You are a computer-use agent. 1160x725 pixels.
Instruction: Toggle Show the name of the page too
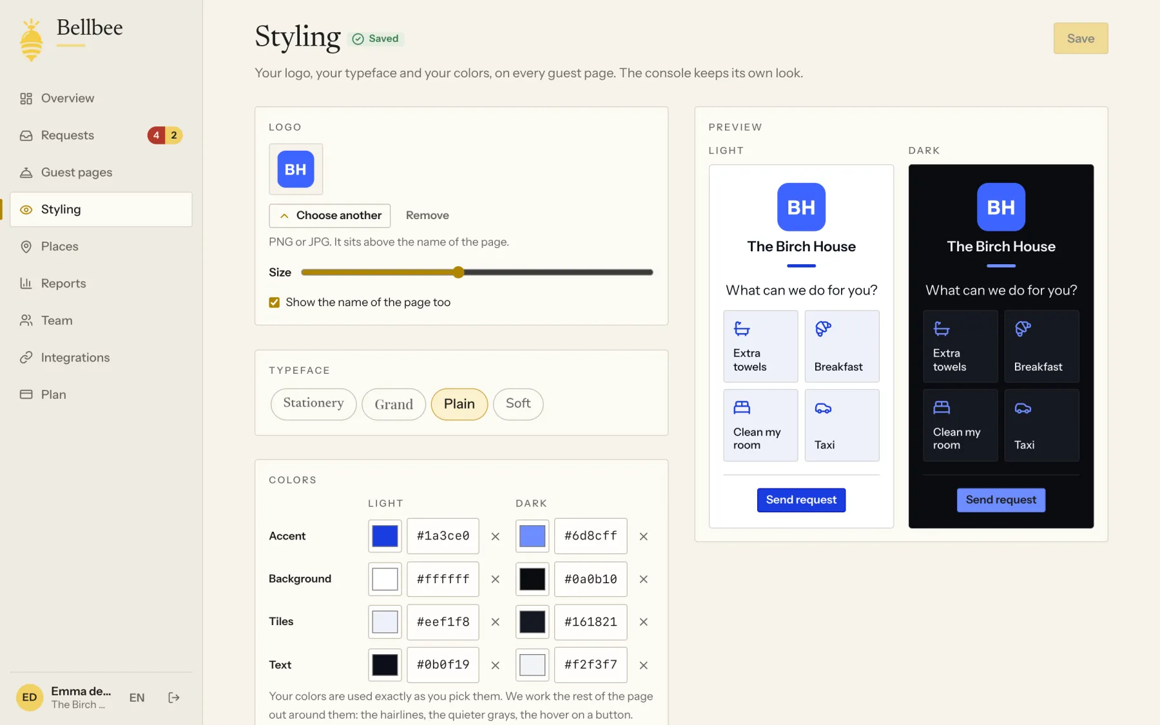click(x=275, y=302)
